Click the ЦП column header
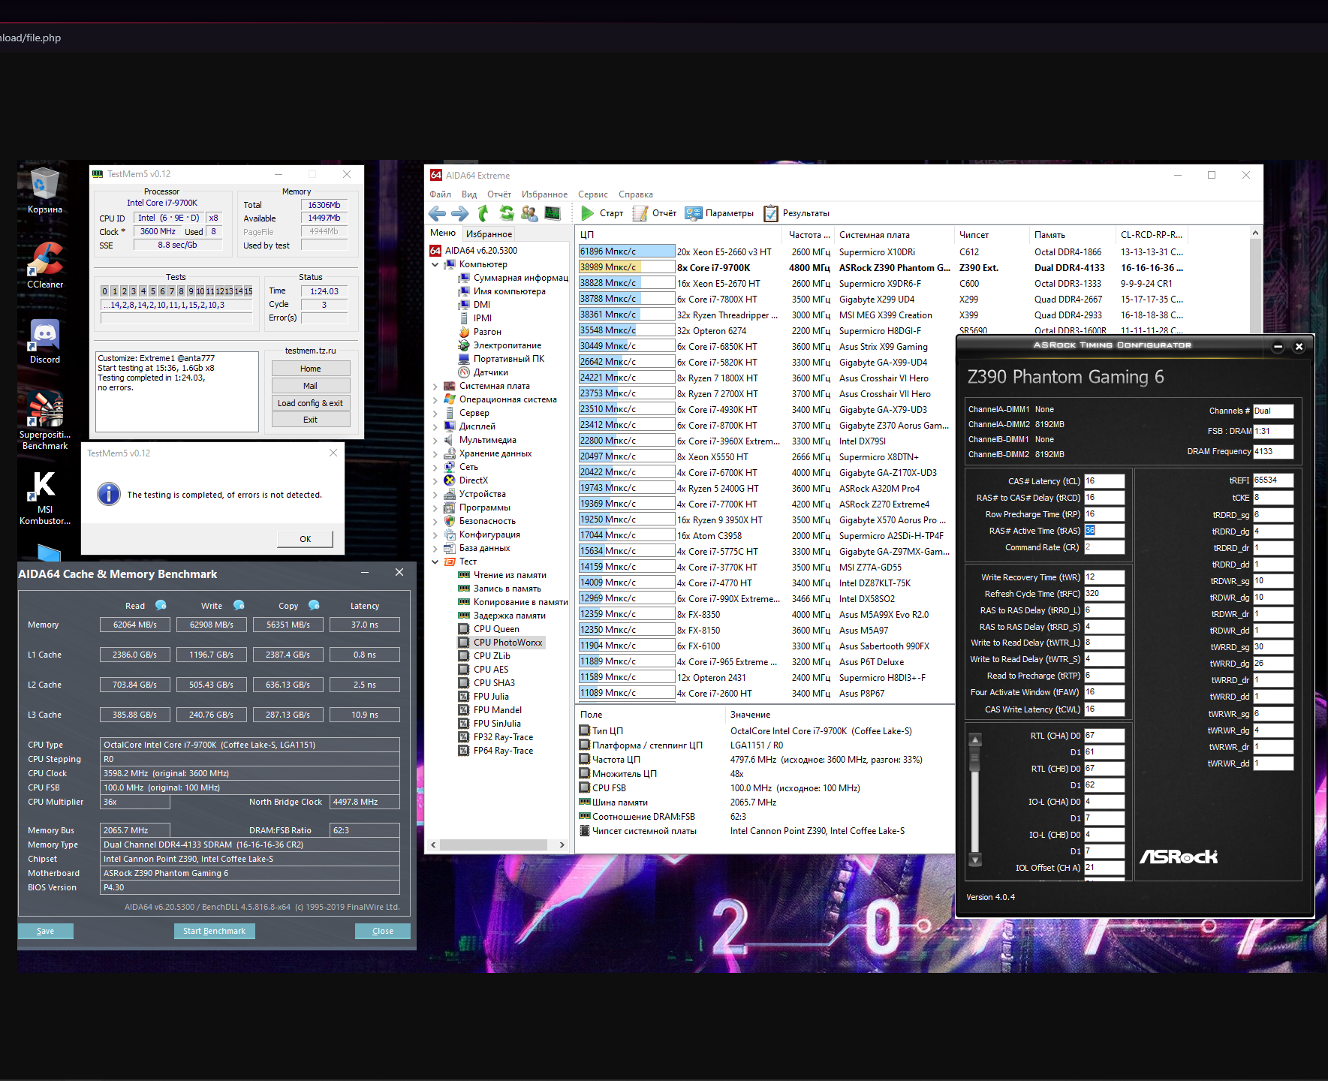Screen dimensions: 1328x1081 tap(680, 235)
